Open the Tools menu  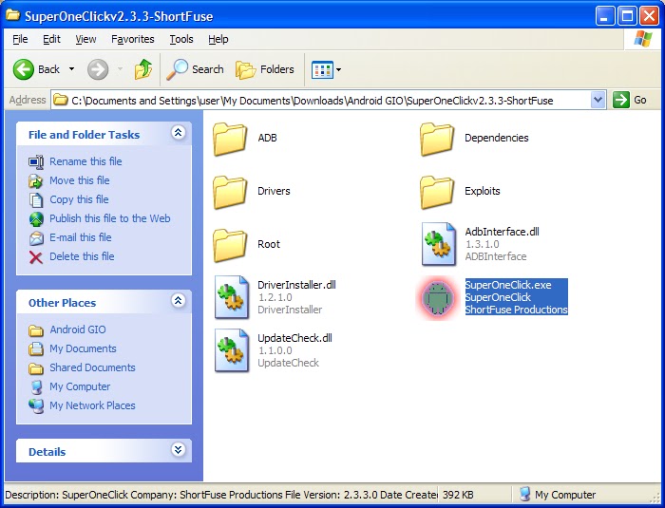(181, 39)
